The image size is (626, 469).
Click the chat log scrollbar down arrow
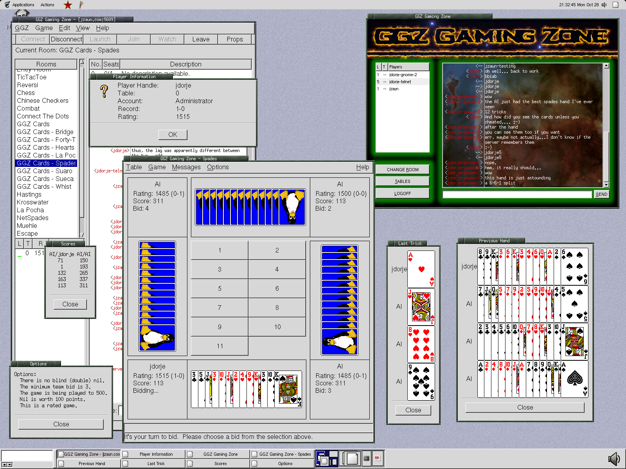[x=606, y=185]
